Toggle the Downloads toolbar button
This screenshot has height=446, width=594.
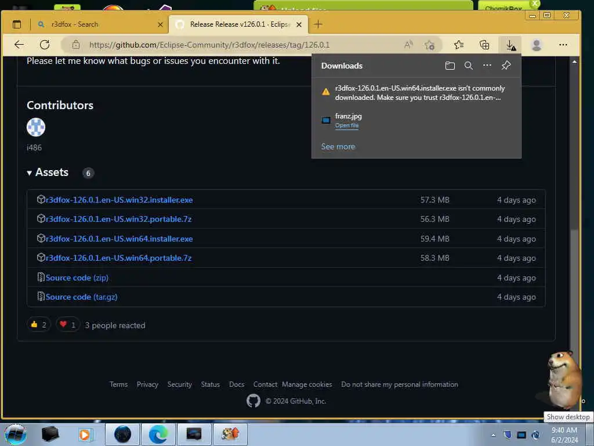click(510, 45)
